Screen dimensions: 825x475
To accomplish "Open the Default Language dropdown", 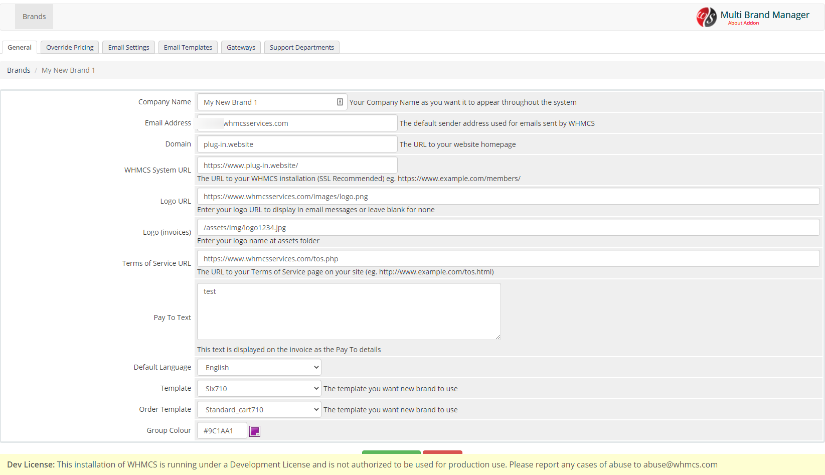I will click(x=259, y=367).
